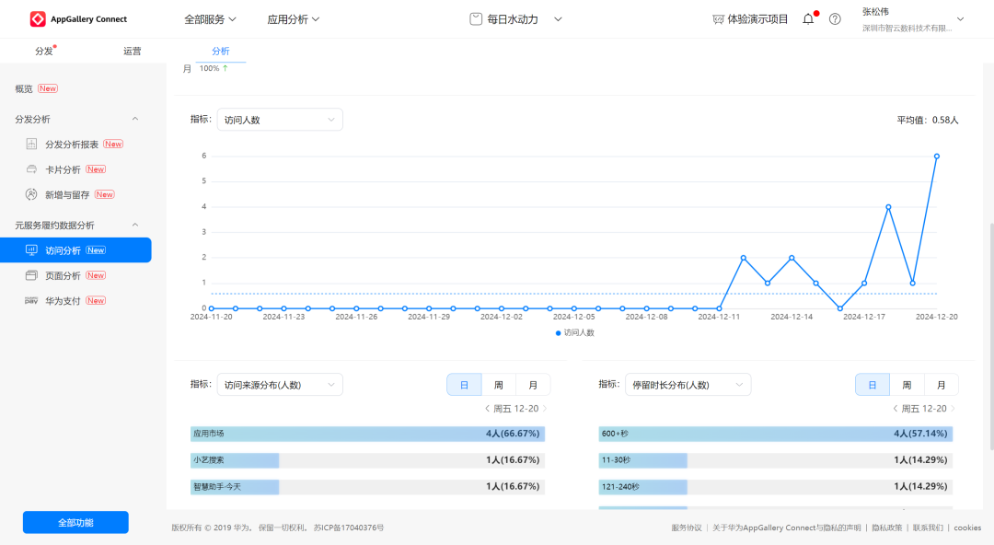
Task: Open 新增与留存 sidebar icon
Action: point(31,195)
